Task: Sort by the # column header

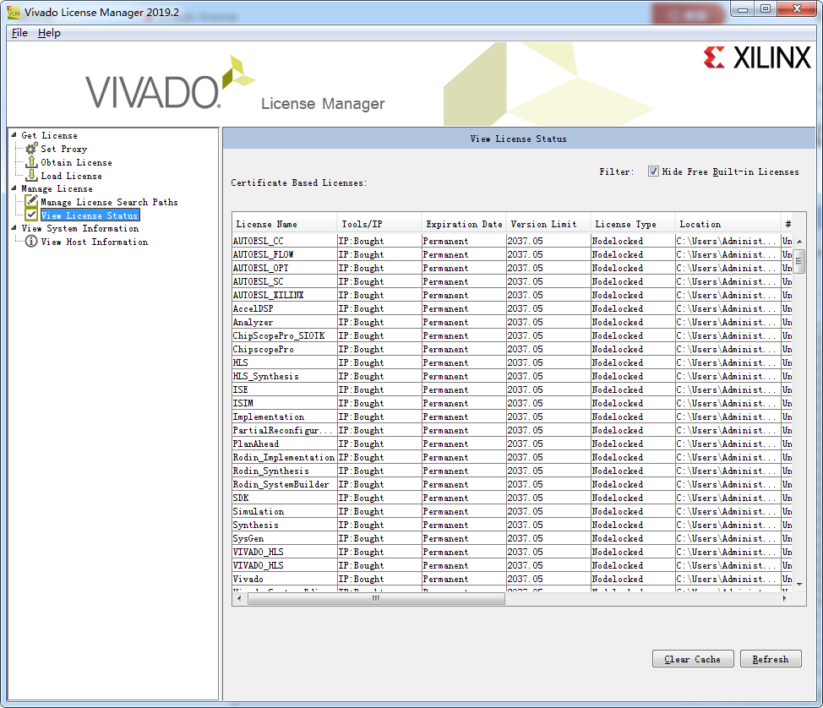Action: tap(787, 224)
